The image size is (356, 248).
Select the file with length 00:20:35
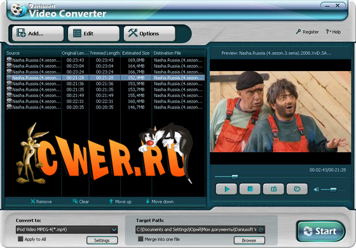tap(105, 107)
